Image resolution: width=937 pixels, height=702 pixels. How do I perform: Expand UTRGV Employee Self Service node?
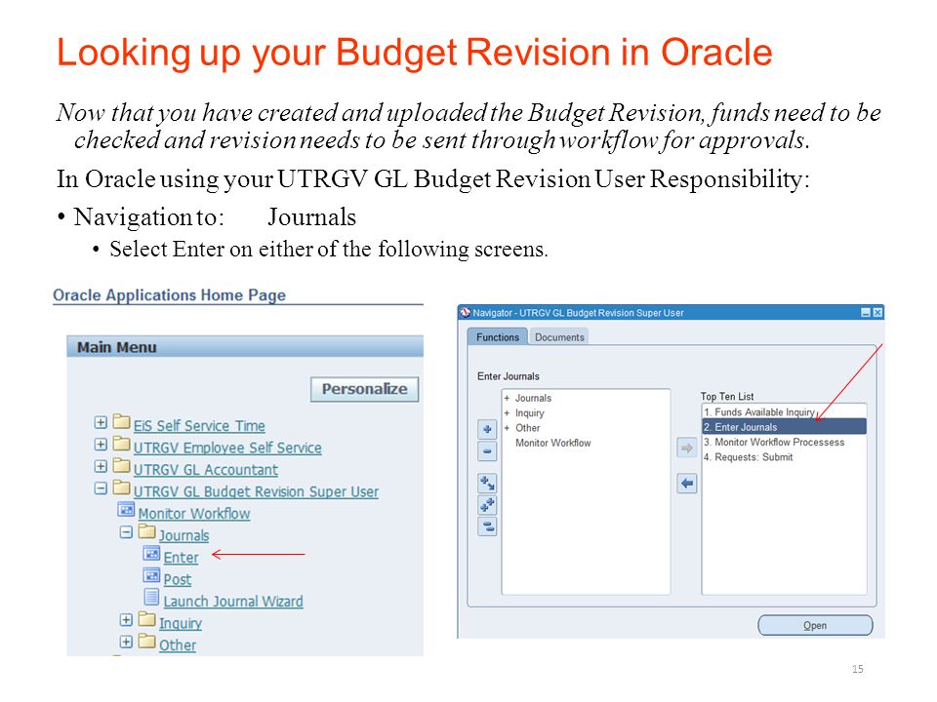[x=101, y=445]
